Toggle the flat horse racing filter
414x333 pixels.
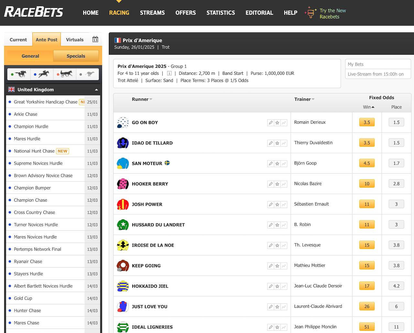click(19, 74)
